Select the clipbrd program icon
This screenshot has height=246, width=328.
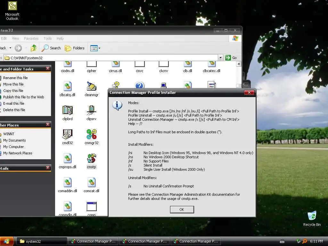point(67,113)
